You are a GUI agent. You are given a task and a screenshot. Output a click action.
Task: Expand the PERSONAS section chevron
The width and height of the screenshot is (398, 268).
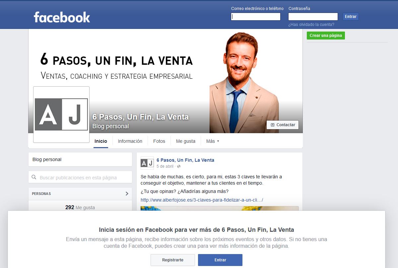pyautogui.click(x=127, y=194)
